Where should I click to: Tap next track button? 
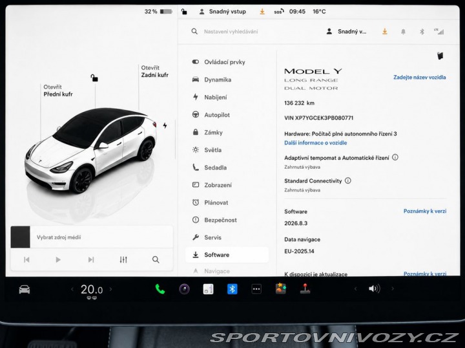click(91, 260)
